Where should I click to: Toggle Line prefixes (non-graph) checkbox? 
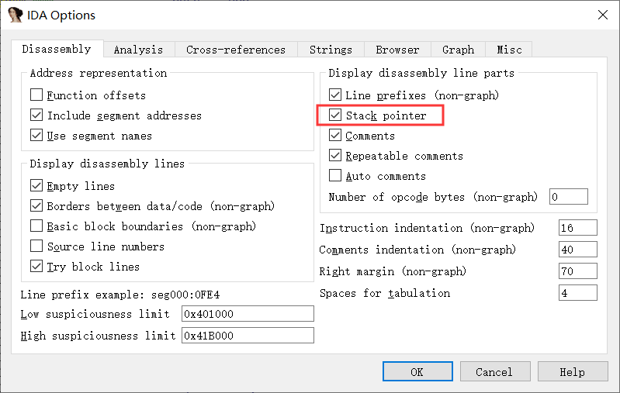[335, 95]
